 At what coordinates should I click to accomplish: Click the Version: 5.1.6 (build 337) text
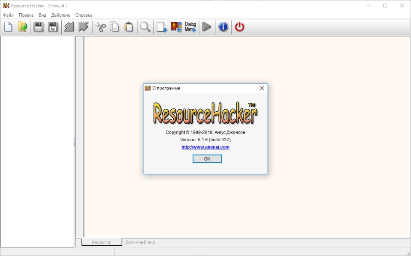click(x=205, y=140)
